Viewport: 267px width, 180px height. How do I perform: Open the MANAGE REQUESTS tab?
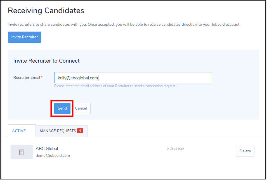58,131
